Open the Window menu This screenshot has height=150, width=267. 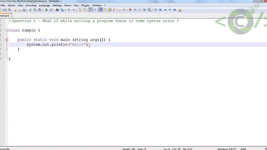click(97, 5)
